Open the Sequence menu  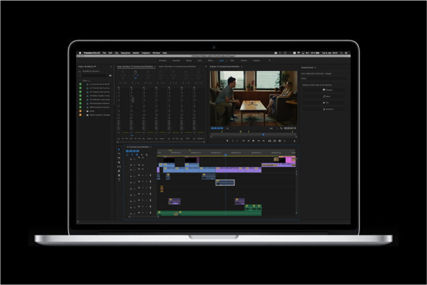tap(125, 53)
